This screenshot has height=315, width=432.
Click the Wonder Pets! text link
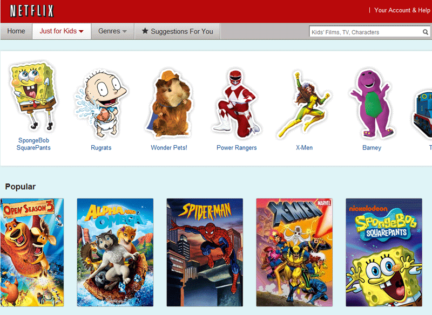169,148
